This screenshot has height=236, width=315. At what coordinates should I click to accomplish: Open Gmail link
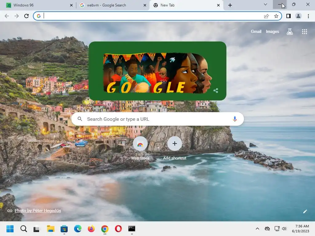(256, 32)
